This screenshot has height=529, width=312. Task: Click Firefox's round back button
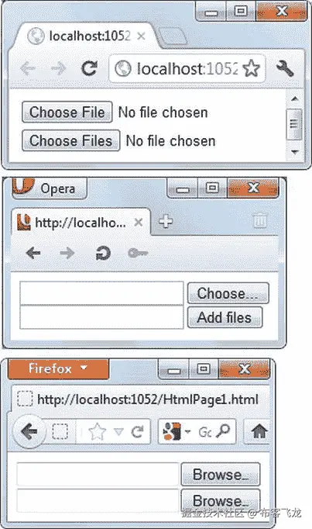(29, 431)
